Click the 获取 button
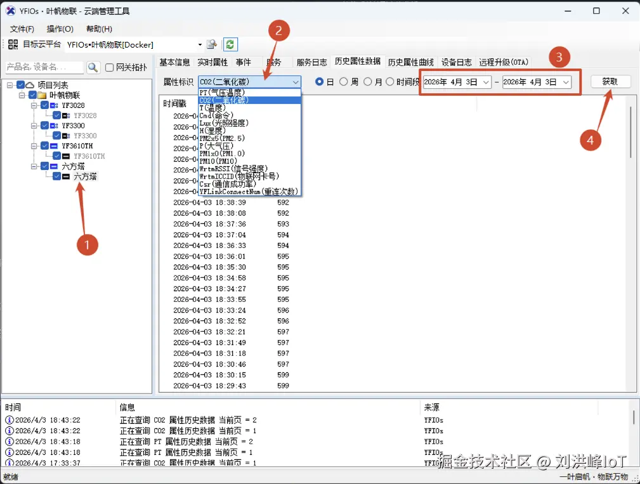 [x=611, y=81]
